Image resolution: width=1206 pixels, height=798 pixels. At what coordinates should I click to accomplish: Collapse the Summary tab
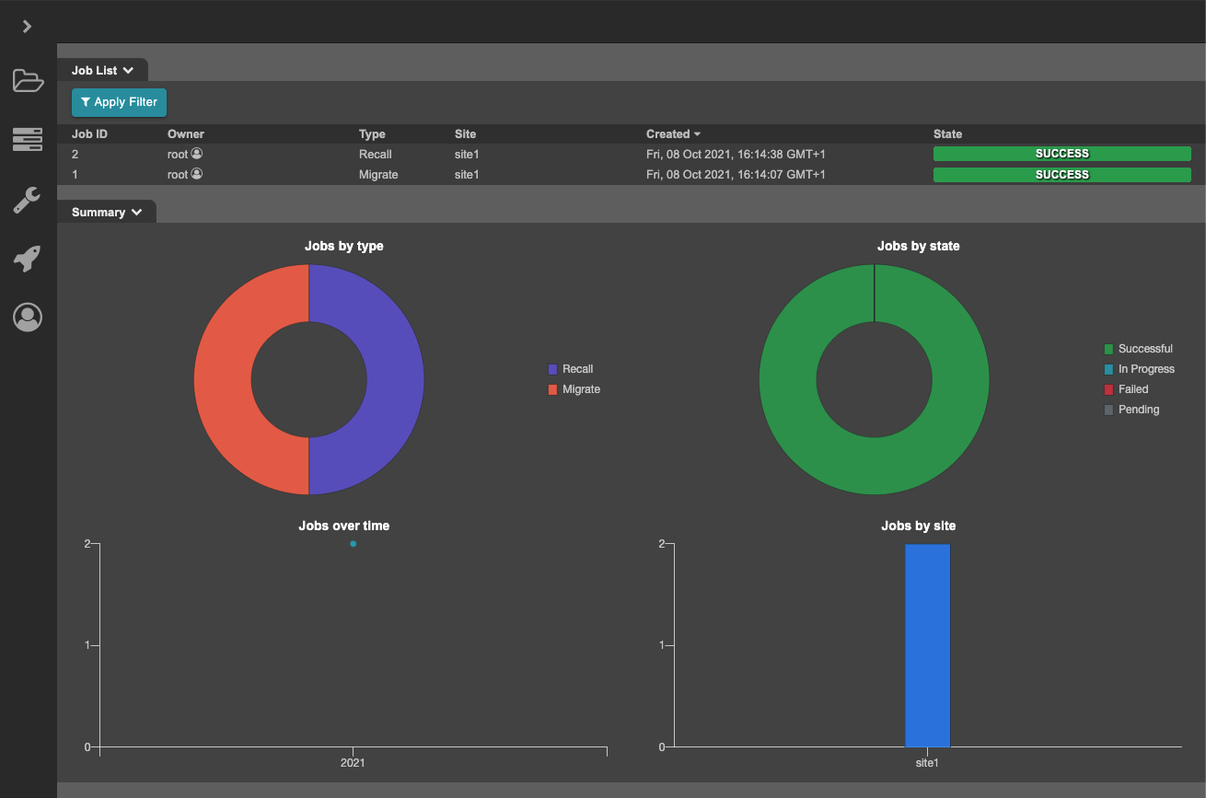click(107, 212)
